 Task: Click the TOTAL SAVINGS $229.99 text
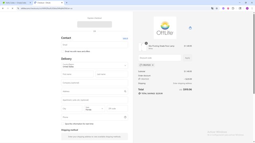pos(152,94)
